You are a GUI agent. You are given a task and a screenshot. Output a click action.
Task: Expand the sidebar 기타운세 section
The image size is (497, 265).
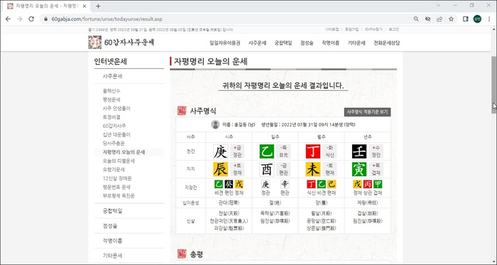point(112,256)
